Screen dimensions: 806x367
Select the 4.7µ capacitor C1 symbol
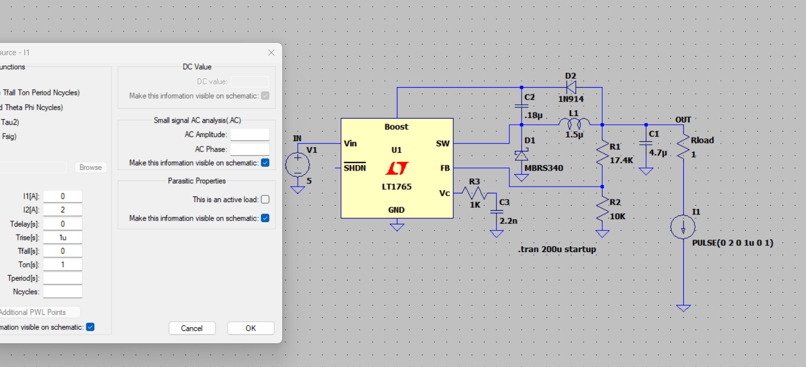click(x=646, y=143)
